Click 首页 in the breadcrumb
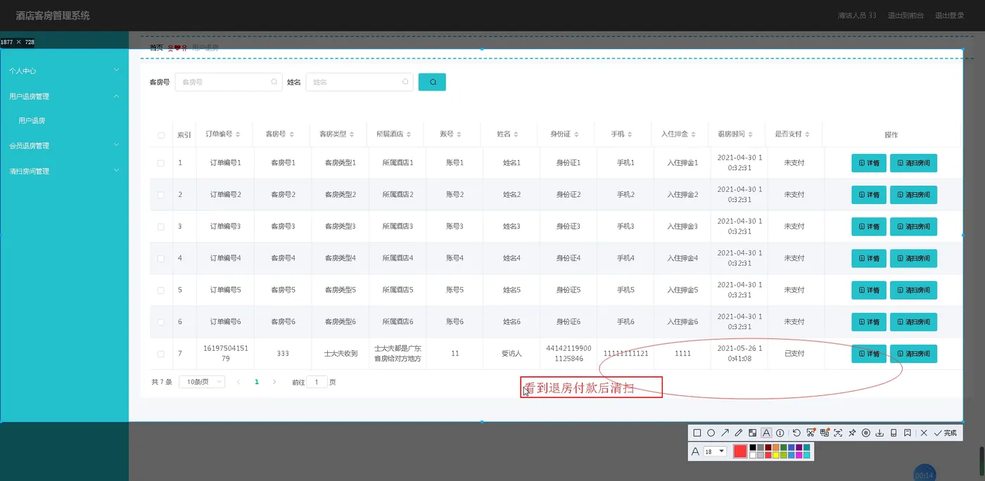985x481 pixels. tap(156, 48)
